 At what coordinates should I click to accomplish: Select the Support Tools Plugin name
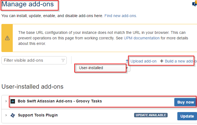(38, 115)
